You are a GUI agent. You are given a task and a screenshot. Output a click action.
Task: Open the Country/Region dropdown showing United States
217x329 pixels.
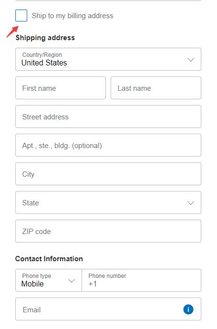click(108, 59)
